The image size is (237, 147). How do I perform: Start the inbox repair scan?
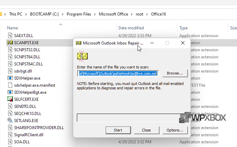click(x=118, y=130)
